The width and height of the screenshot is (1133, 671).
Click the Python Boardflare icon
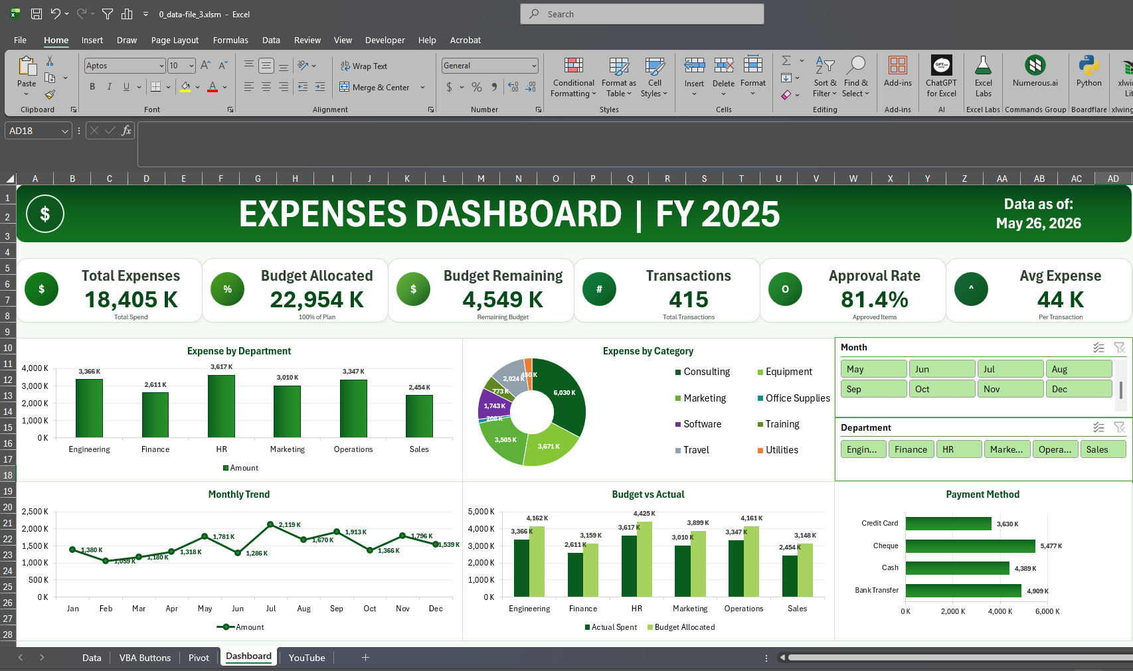pos(1089,71)
